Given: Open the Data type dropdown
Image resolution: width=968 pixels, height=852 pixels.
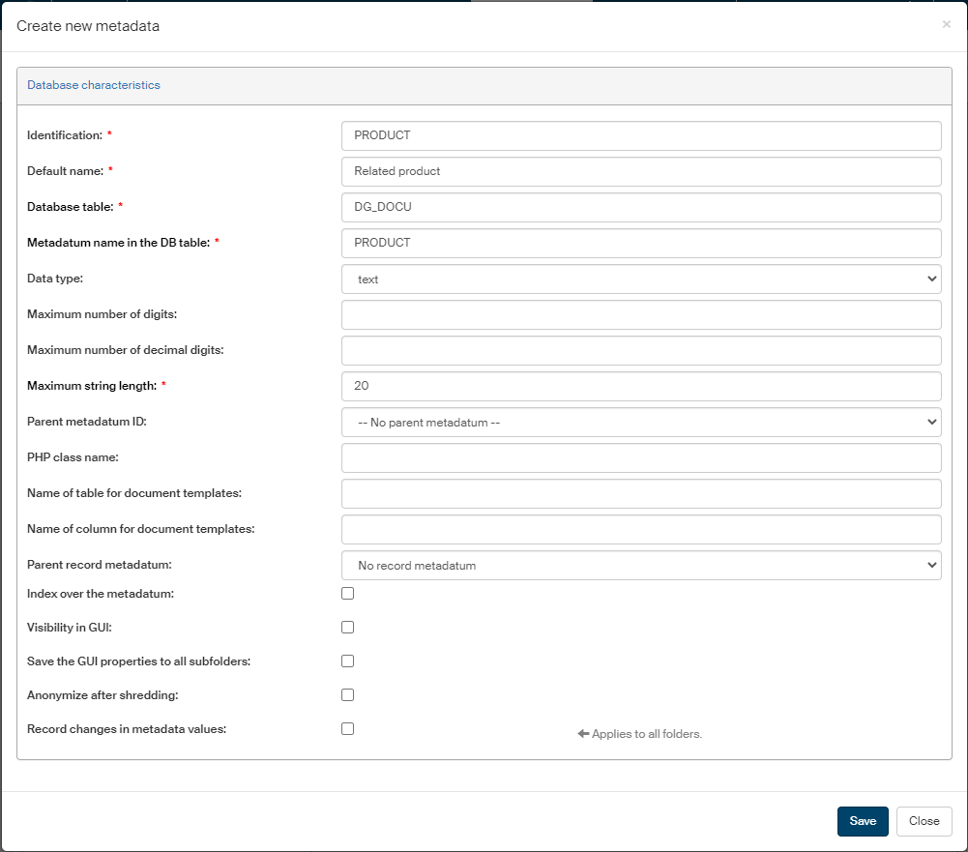Looking at the screenshot, I should (641, 279).
